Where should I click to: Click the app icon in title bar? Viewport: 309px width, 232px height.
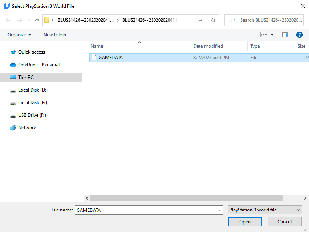tap(6, 6)
